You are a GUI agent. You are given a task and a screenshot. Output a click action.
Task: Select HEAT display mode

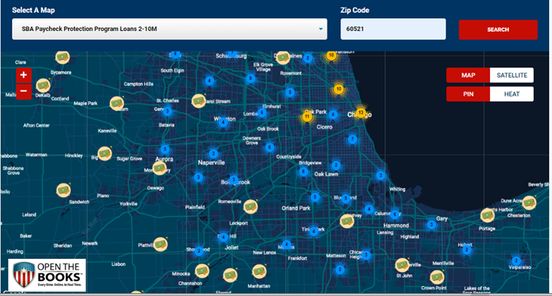point(512,94)
